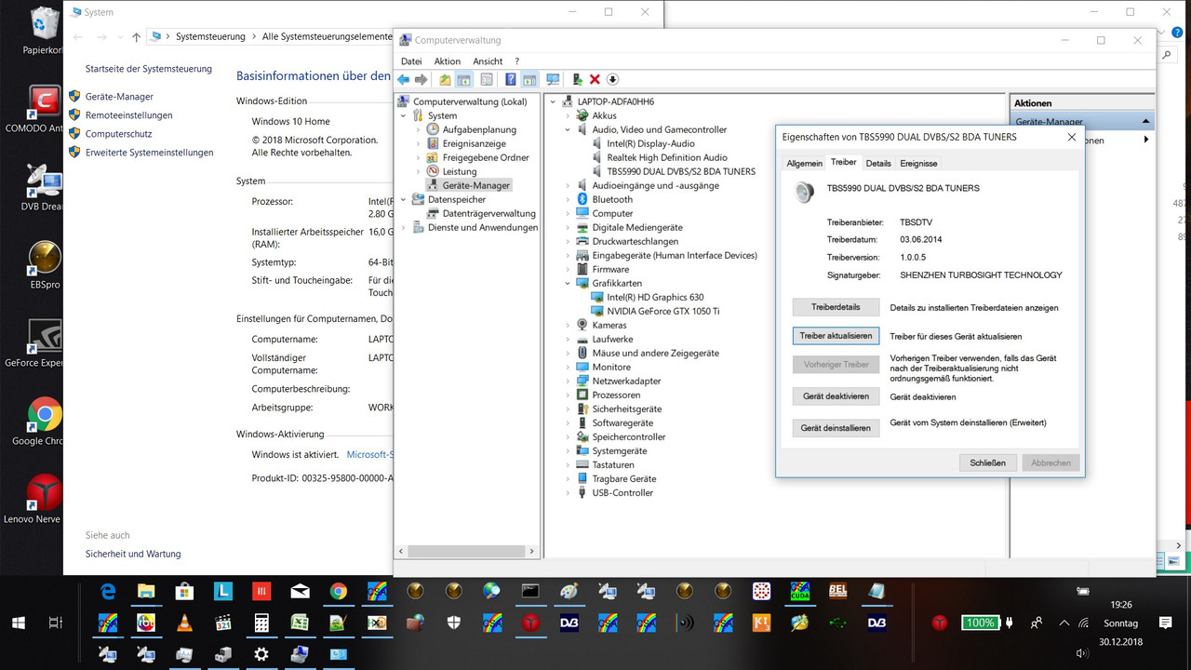The height and width of the screenshot is (670, 1191).
Task: Switch to the Ereignisse tab
Action: [x=918, y=163]
